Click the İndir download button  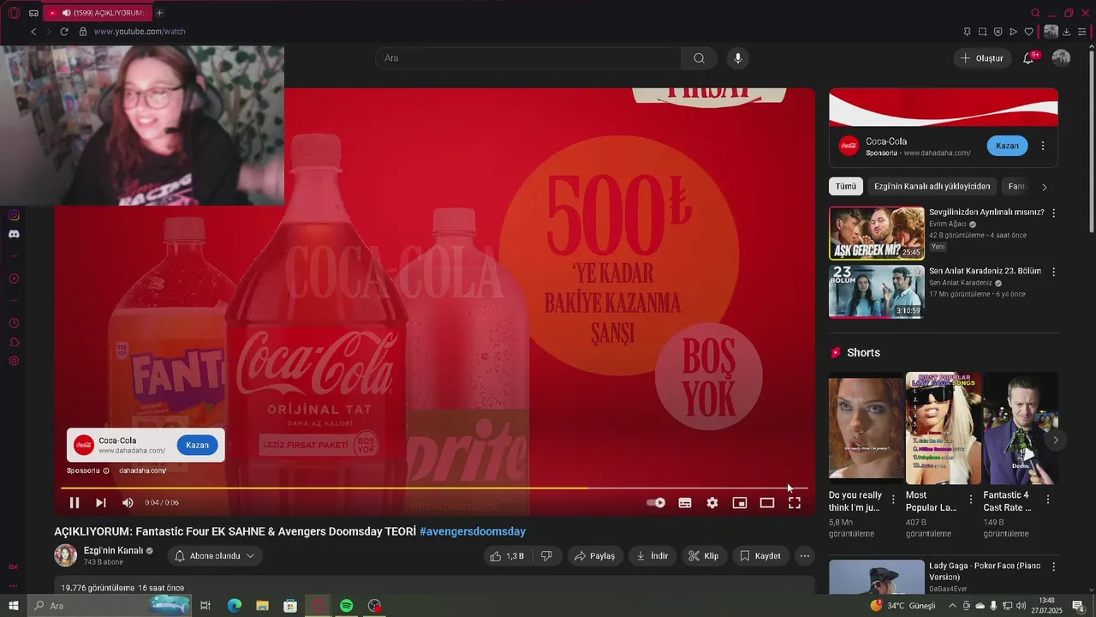(x=652, y=556)
